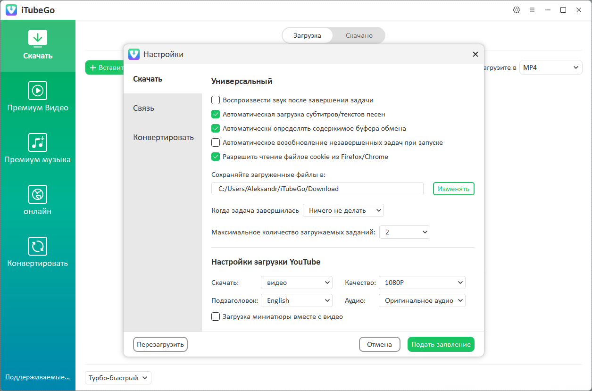The width and height of the screenshot is (592, 391).
Task: Click the Отмена button
Action: [380, 344]
